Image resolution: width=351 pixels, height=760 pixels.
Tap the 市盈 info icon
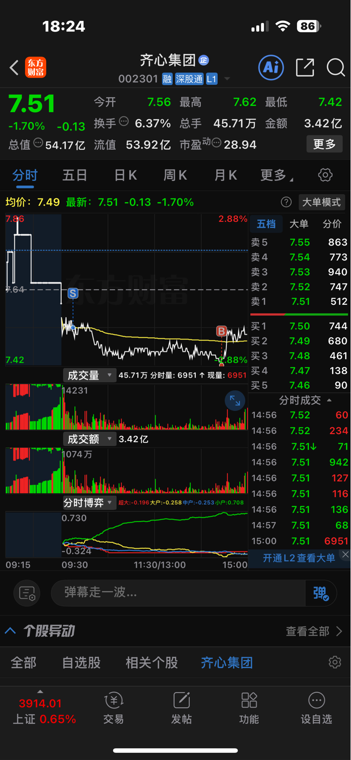point(216,143)
